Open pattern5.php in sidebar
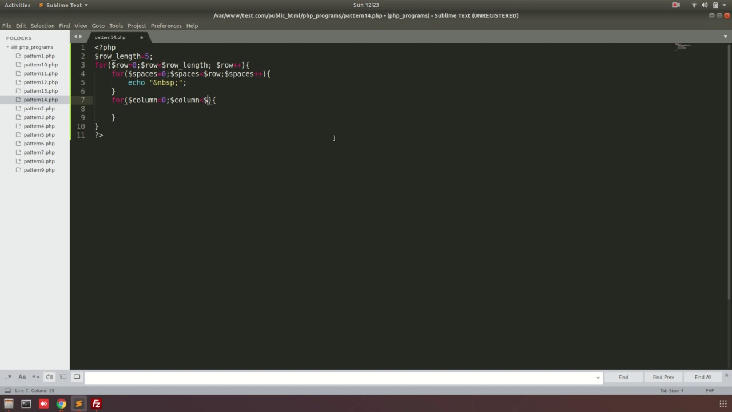732x412 pixels. (x=39, y=135)
